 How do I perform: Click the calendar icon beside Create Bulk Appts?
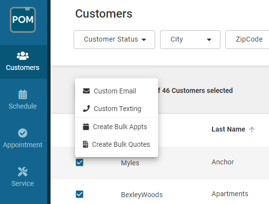click(x=86, y=127)
